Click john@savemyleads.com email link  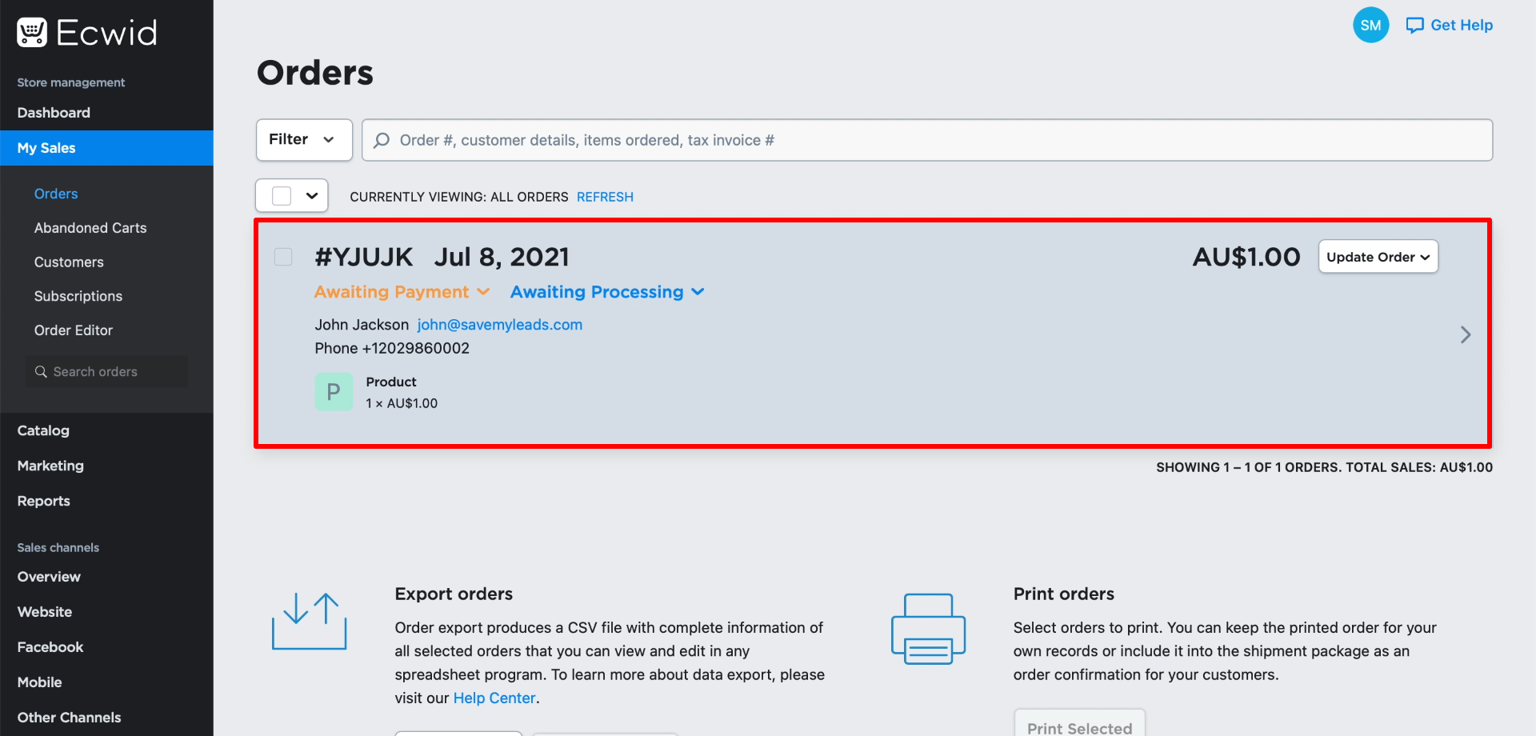pos(499,325)
